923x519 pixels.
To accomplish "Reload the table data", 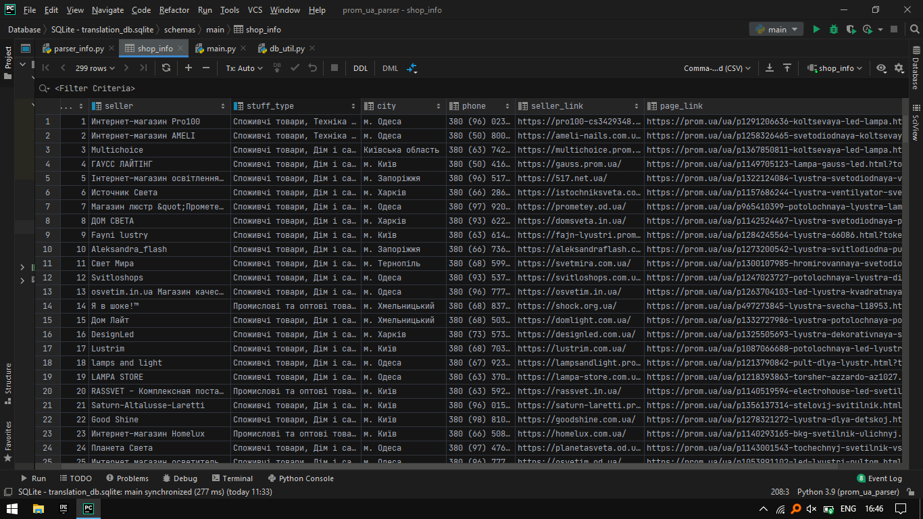I will coord(166,68).
